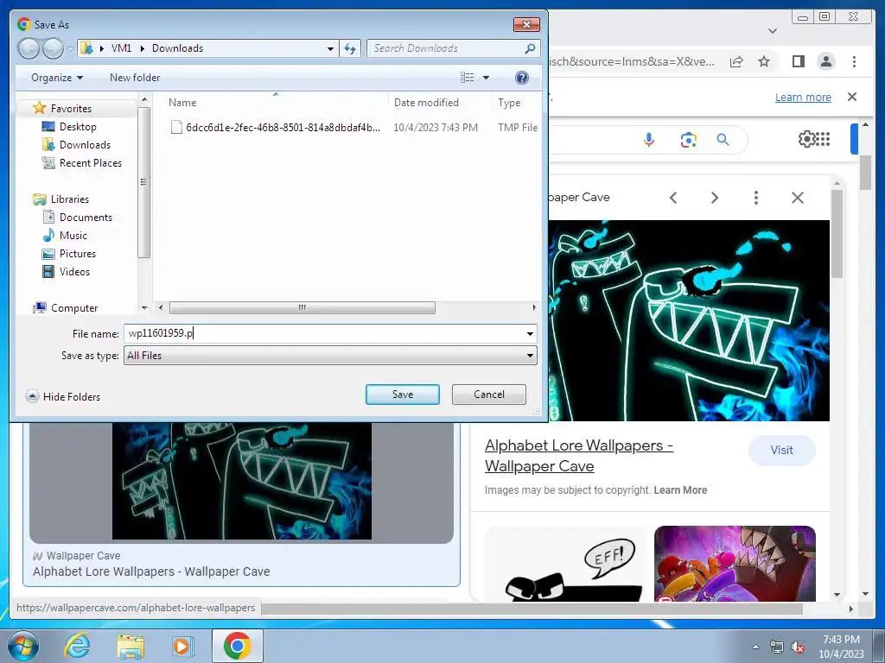Go to next image in preview panel
885x663 pixels.
coord(715,198)
